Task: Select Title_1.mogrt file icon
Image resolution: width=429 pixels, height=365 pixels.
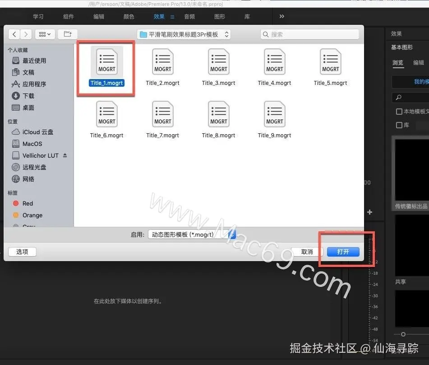Action: click(107, 61)
